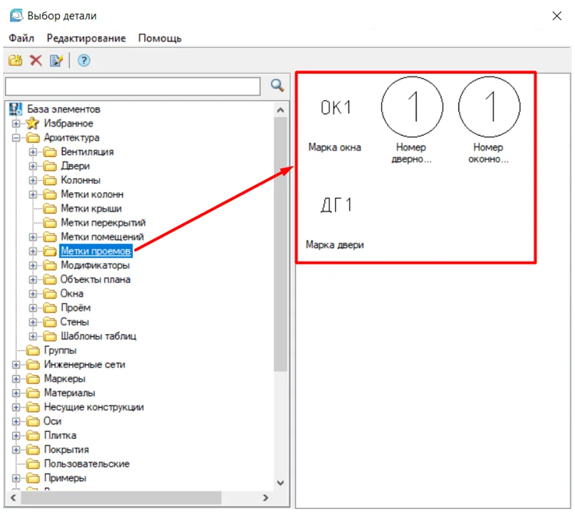Open help via question mark icon
This screenshot has width=575, height=514.
(x=84, y=60)
